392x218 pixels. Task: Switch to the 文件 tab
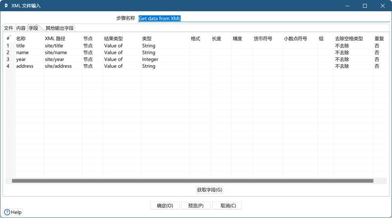click(9, 28)
